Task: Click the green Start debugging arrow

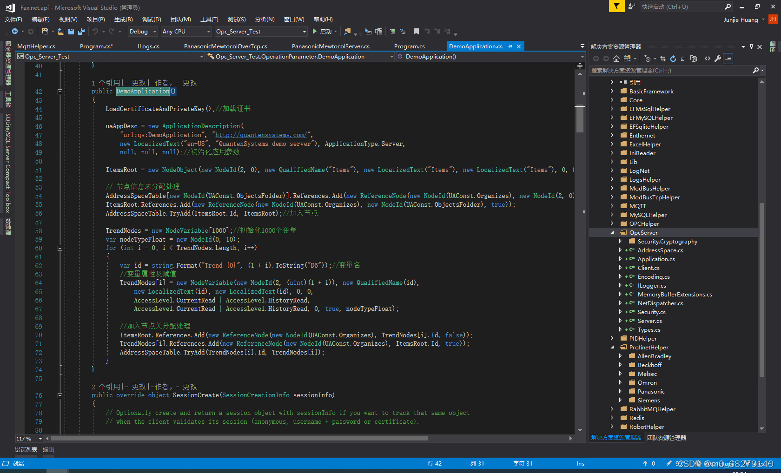Action: coord(315,32)
